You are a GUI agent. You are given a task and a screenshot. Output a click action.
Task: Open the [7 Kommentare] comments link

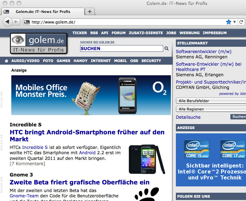pyautogui.click(x=28, y=164)
